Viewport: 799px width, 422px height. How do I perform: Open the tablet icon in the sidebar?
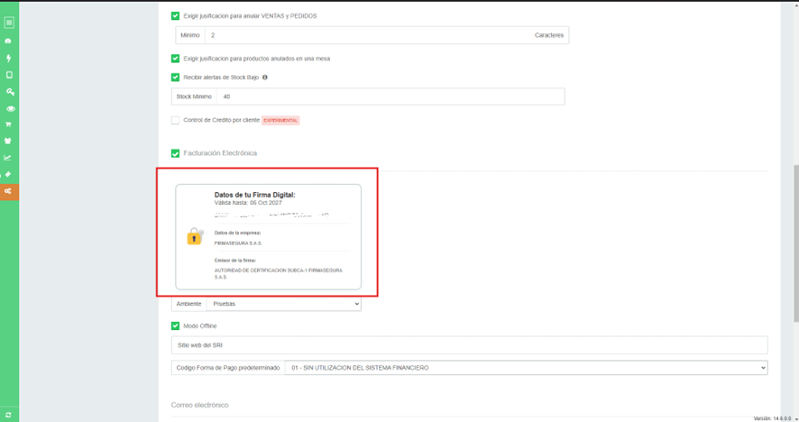[9, 75]
